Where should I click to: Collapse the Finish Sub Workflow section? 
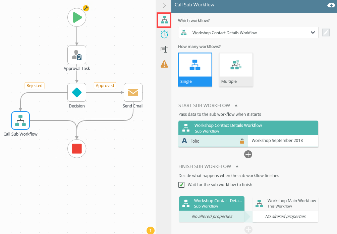(237, 166)
